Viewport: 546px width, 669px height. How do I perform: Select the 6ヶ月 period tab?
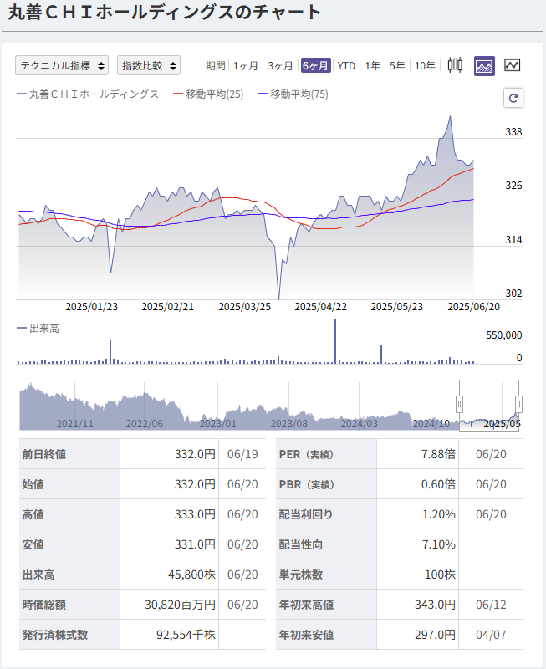316,66
